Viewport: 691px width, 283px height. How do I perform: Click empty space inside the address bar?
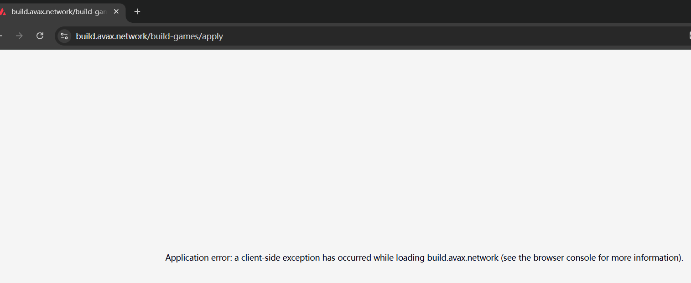click(x=410, y=36)
